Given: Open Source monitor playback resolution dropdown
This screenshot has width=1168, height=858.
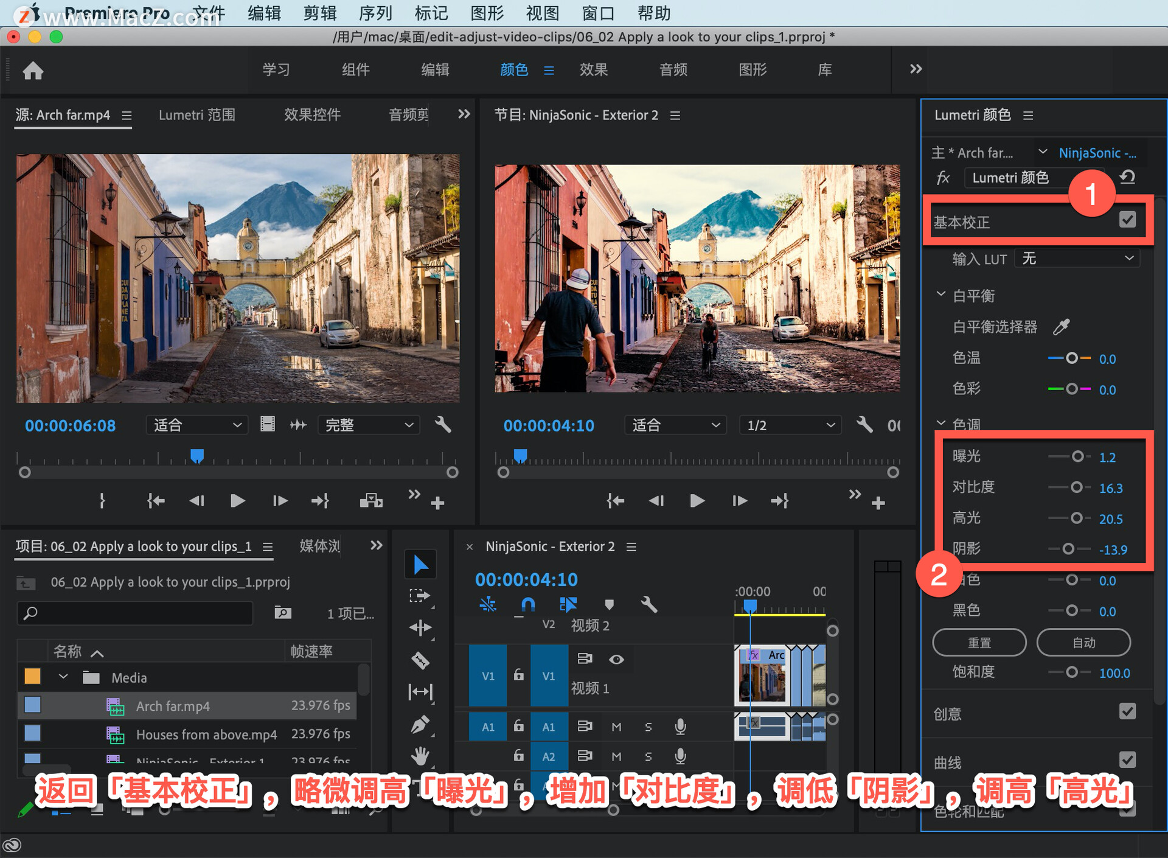Looking at the screenshot, I should [x=369, y=425].
